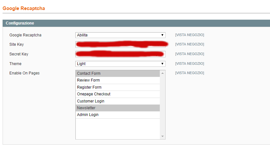This screenshot has height=165, width=270.
Task: Click the Enable On Pages label
Action: (24, 73)
